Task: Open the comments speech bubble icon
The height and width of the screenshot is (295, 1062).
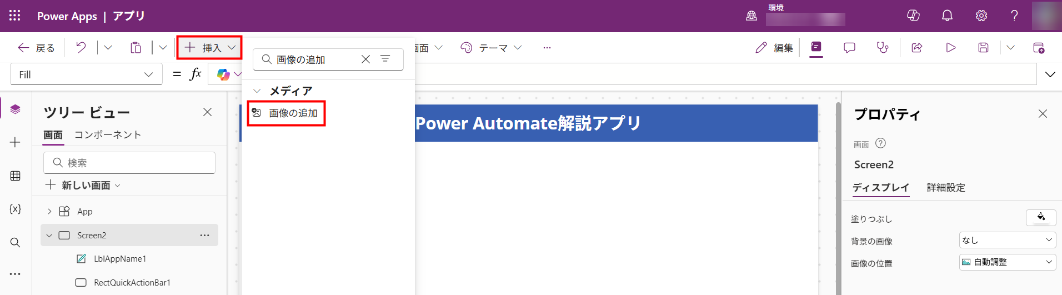Action: click(x=849, y=48)
